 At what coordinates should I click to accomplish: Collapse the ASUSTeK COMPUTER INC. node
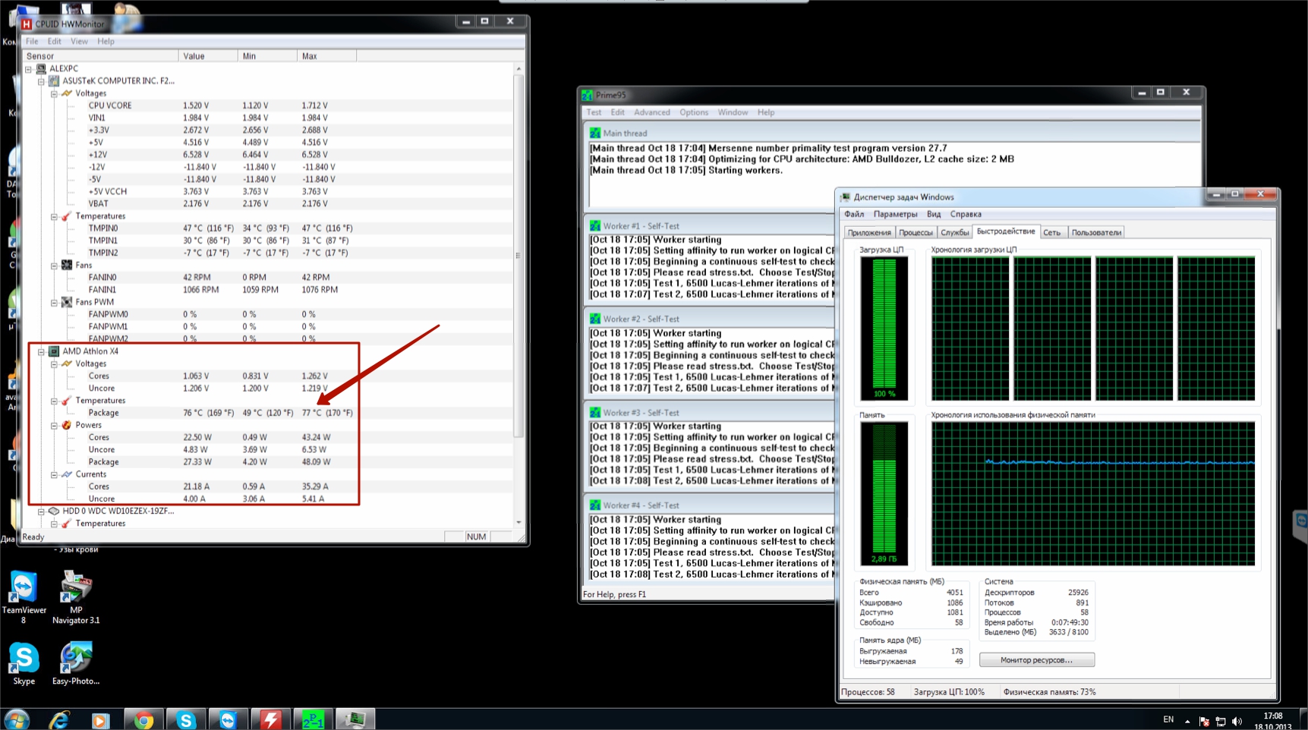click(x=41, y=81)
